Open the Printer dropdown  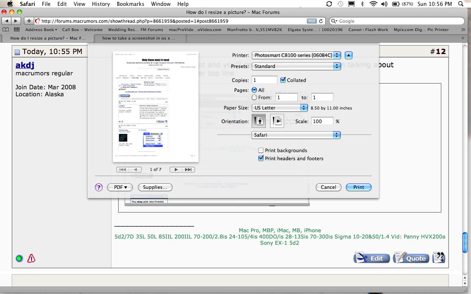click(x=296, y=55)
